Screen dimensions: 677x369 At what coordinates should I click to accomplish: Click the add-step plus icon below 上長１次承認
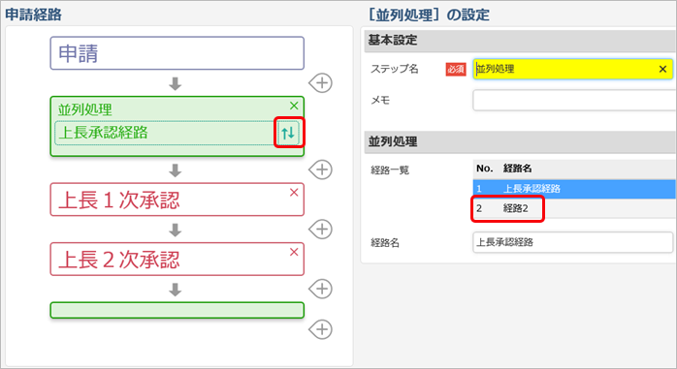[321, 229]
